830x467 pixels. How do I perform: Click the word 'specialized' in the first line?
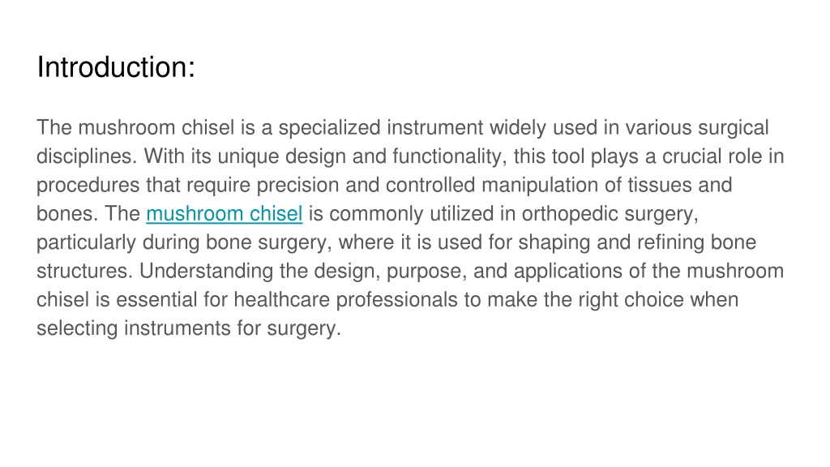click(329, 128)
